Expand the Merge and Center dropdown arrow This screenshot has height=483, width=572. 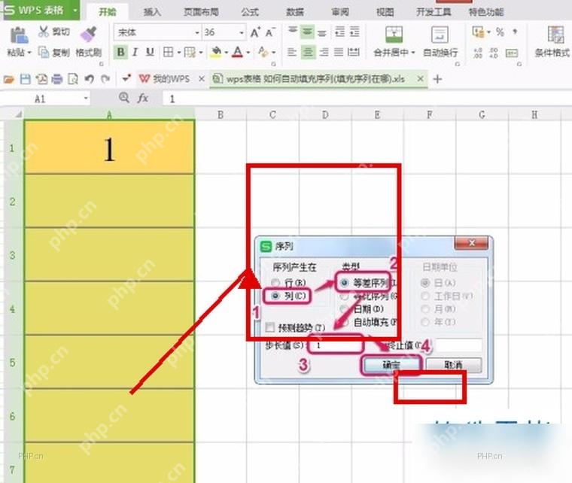413,53
